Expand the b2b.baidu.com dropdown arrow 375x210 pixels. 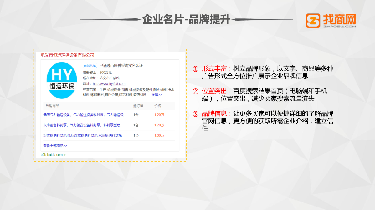pos(65,155)
